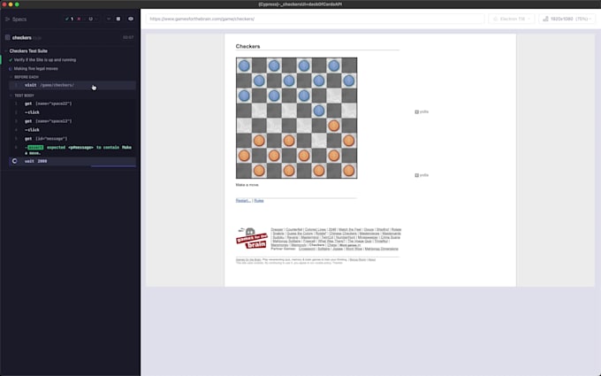This screenshot has height=376, width=601.
Task: Click the visit /game/checkers/ command
Action: [x=72, y=85]
